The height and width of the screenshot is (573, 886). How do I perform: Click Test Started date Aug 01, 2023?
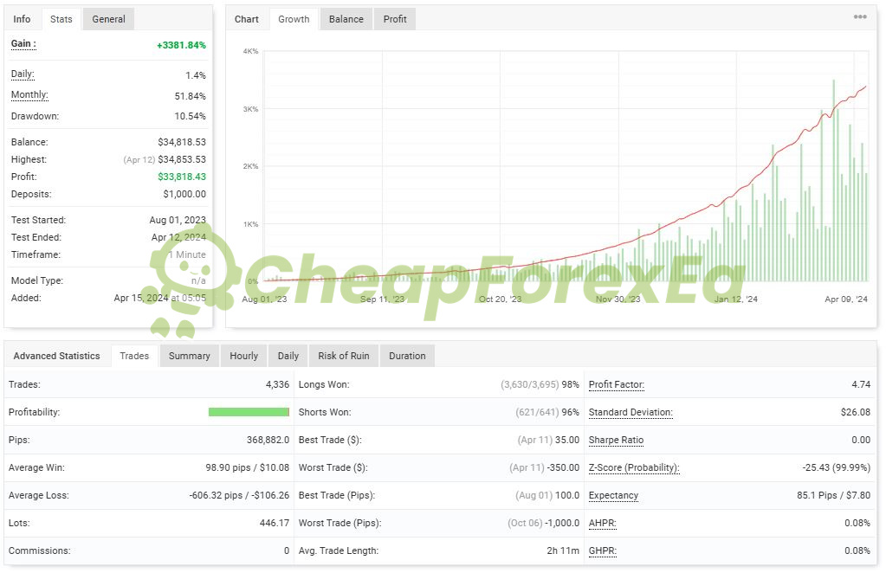point(178,220)
